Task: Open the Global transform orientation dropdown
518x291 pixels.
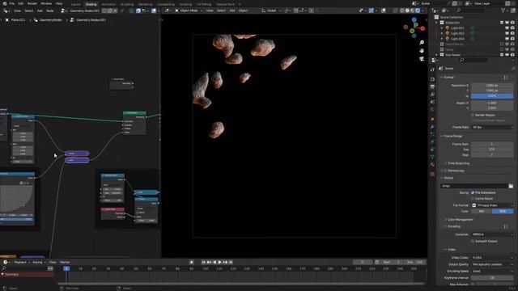Action: coord(271,11)
